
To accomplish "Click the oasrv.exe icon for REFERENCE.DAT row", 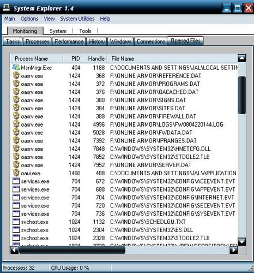I will click(x=16, y=75).
